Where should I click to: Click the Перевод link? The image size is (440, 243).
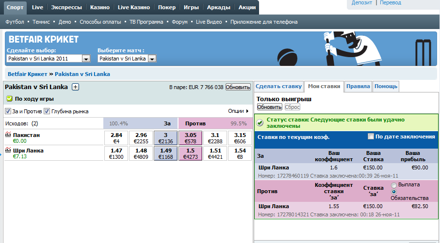pyautogui.click(x=391, y=2)
